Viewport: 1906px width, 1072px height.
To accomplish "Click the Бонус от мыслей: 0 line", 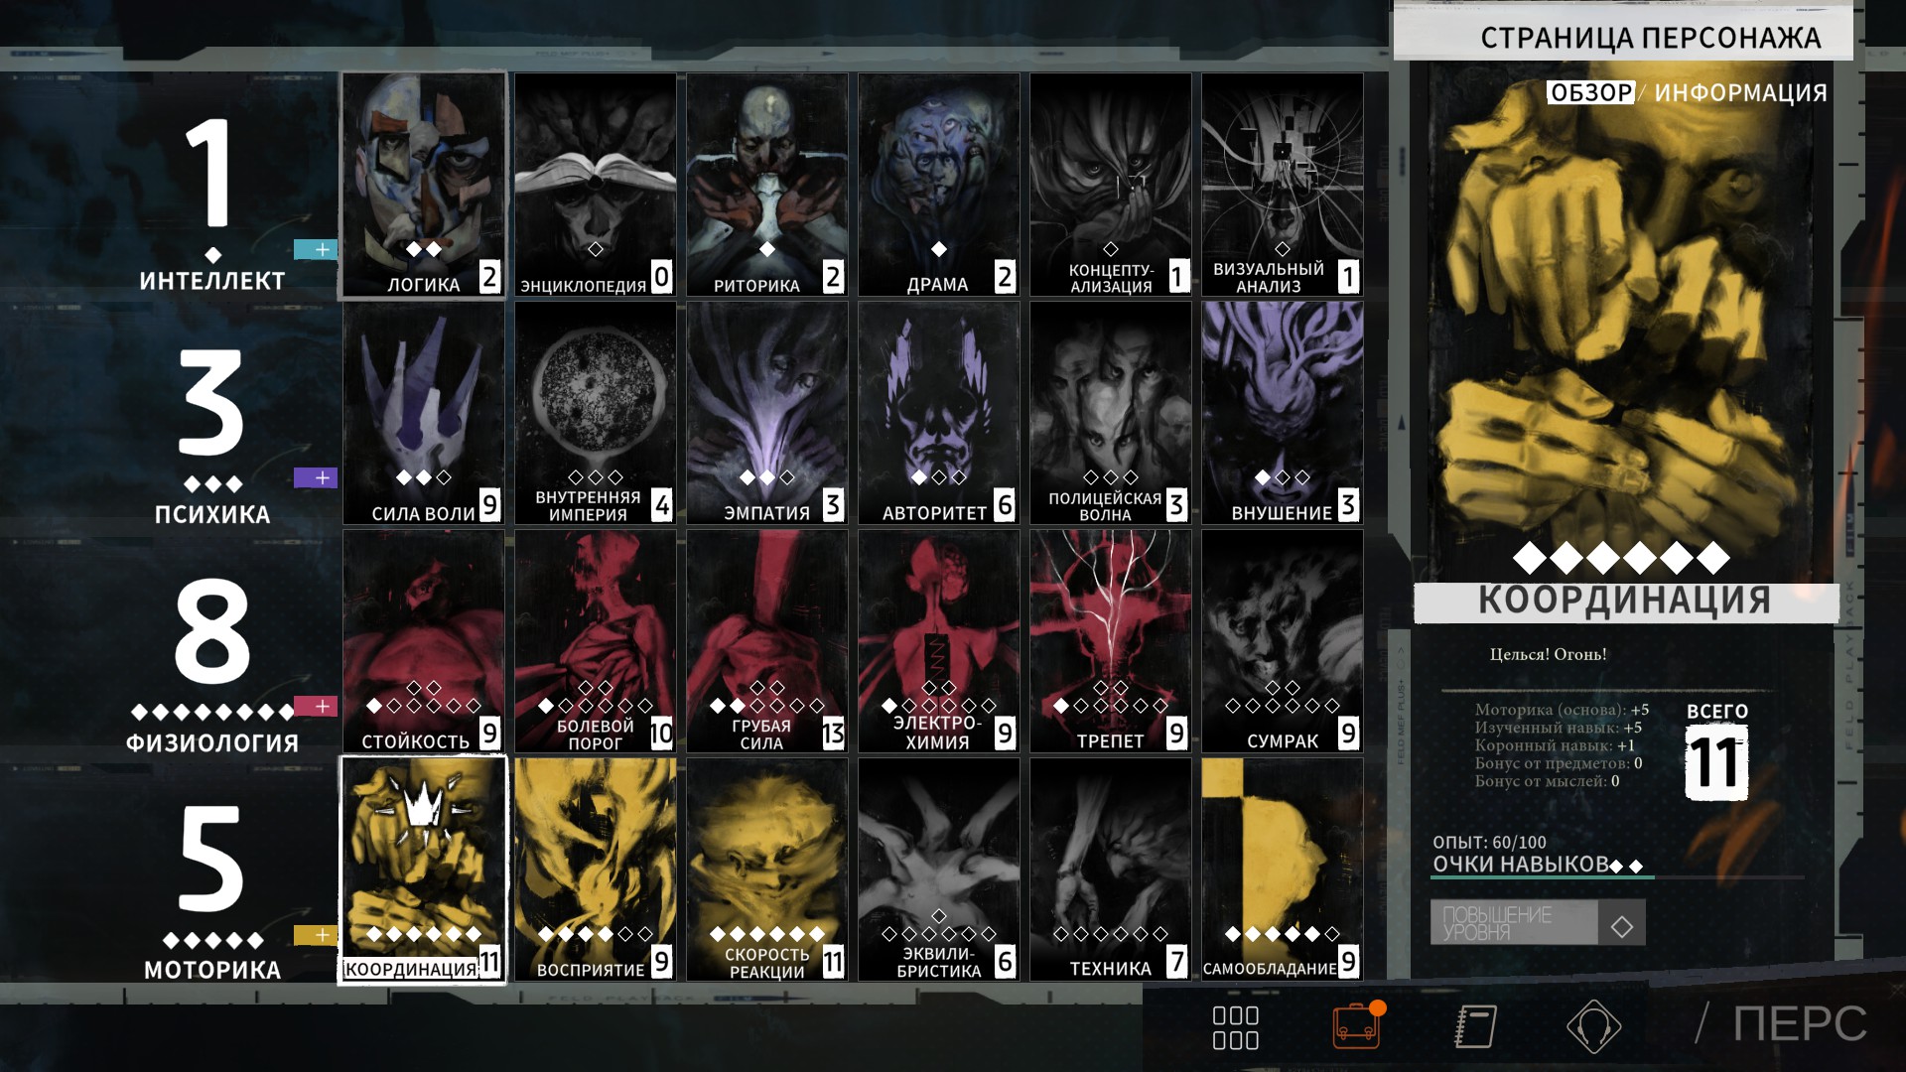I will click(1548, 781).
